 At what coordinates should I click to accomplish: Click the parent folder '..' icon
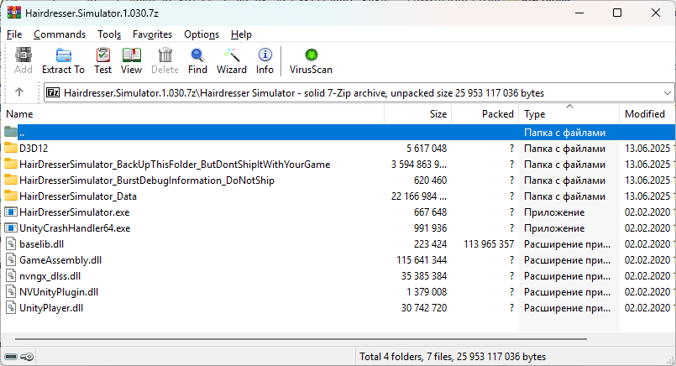pyautogui.click(x=11, y=132)
